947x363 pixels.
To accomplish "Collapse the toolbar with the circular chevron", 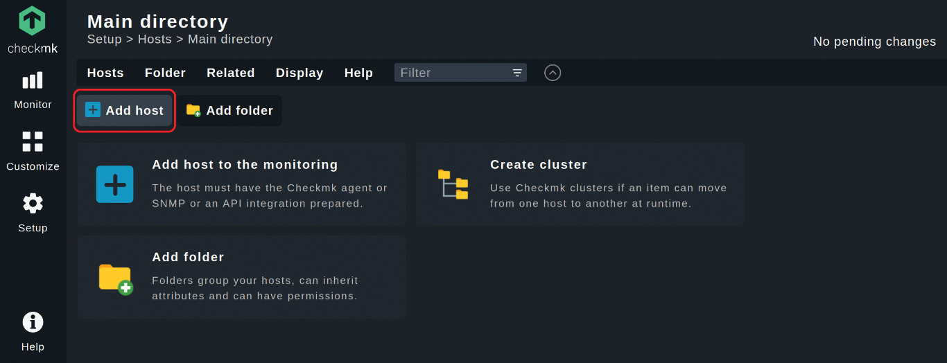I will click(x=553, y=73).
